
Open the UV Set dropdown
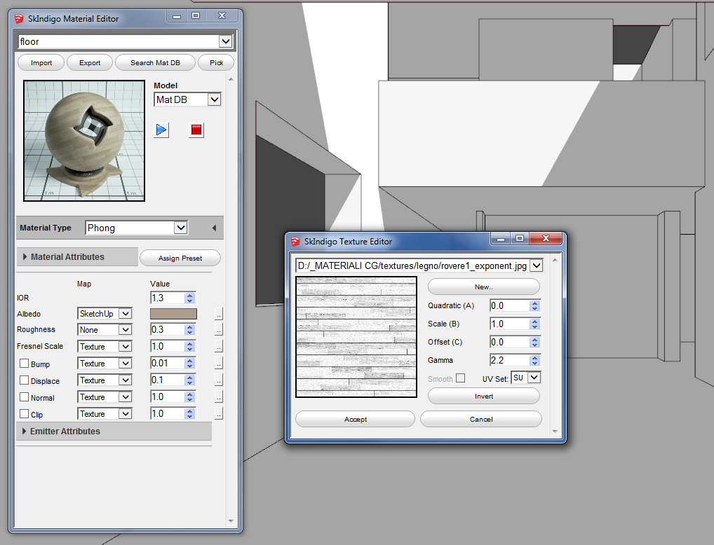(x=534, y=378)
